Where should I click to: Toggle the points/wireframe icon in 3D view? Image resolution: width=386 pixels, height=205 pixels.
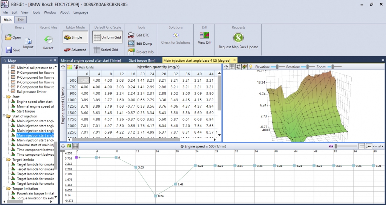tap(238, 67)
